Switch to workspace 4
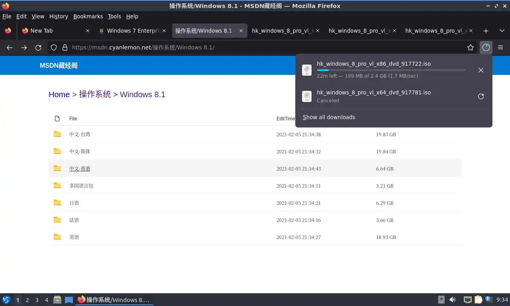 (x=47, y=300)
